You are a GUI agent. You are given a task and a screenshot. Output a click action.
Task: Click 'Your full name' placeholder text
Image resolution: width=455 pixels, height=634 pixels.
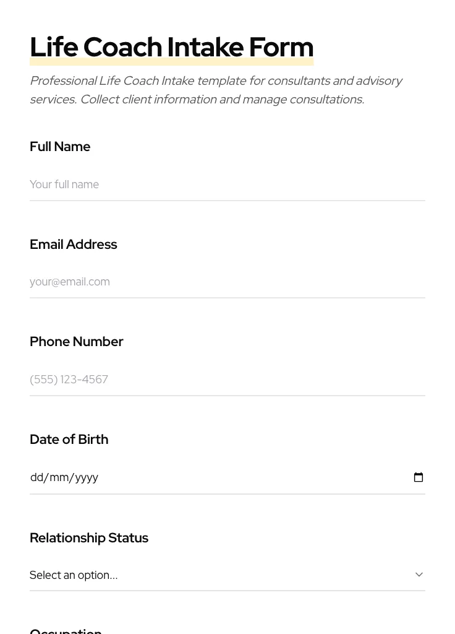(x=64, y=185)
